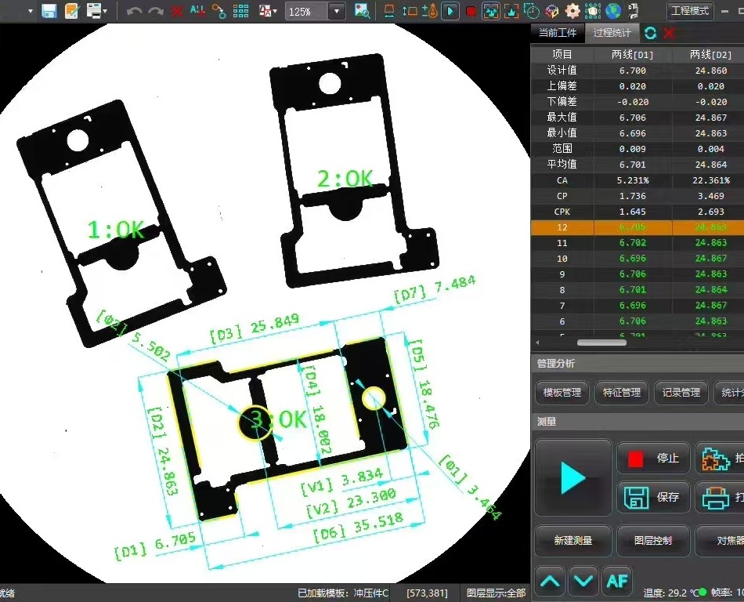
Task: Click the plus-minus compass toolbar icon
Action: click(430, 11)
